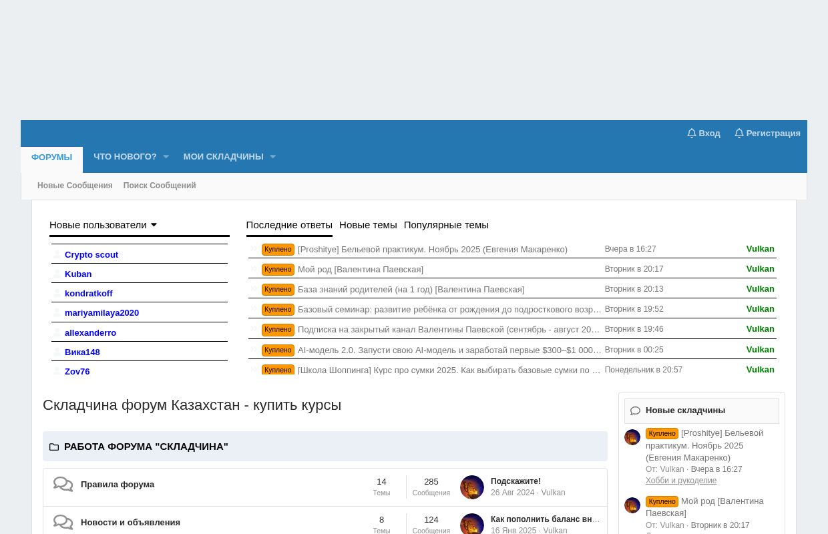Viewport: 828px width, 534px height.
Task: Select the Форумы navigation tab
Action: tap(51, 158)
